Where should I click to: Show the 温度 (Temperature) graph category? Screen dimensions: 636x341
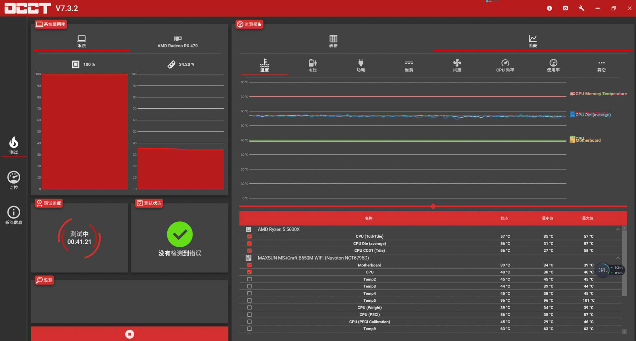(x=264, y=65)
